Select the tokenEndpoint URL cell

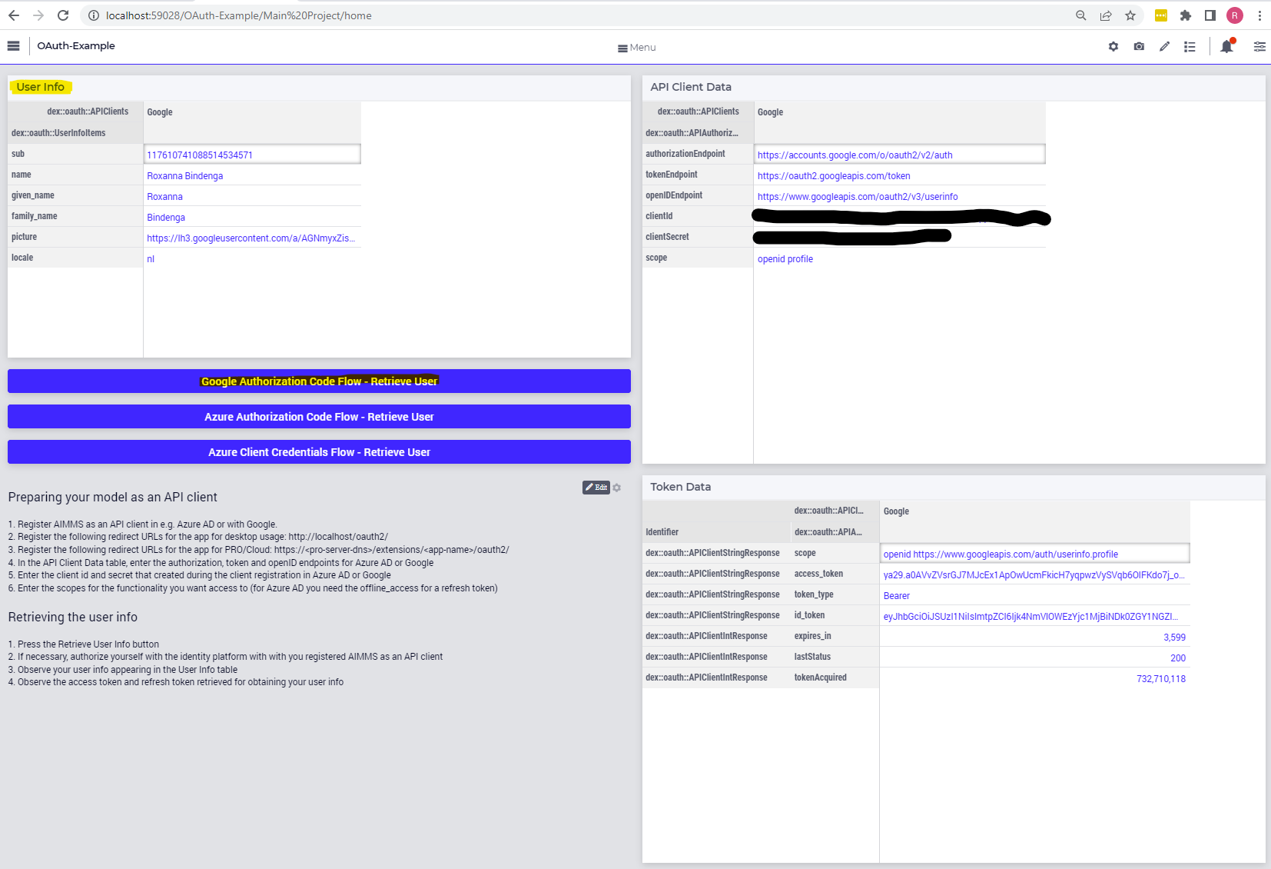coord(900,175)
